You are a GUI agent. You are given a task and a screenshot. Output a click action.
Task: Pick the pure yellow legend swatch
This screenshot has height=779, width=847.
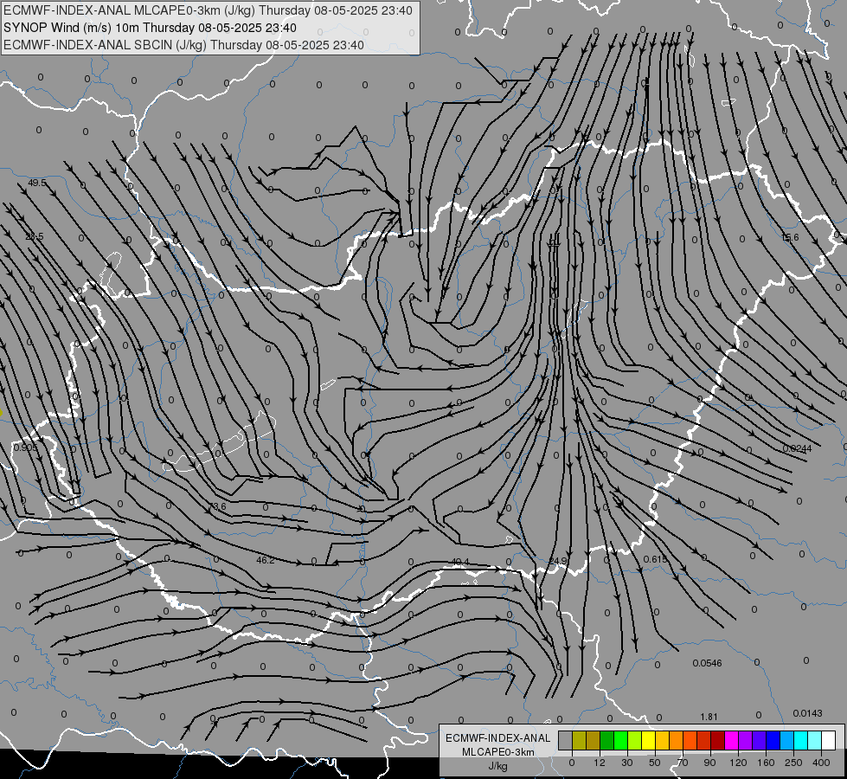(649, 741)
